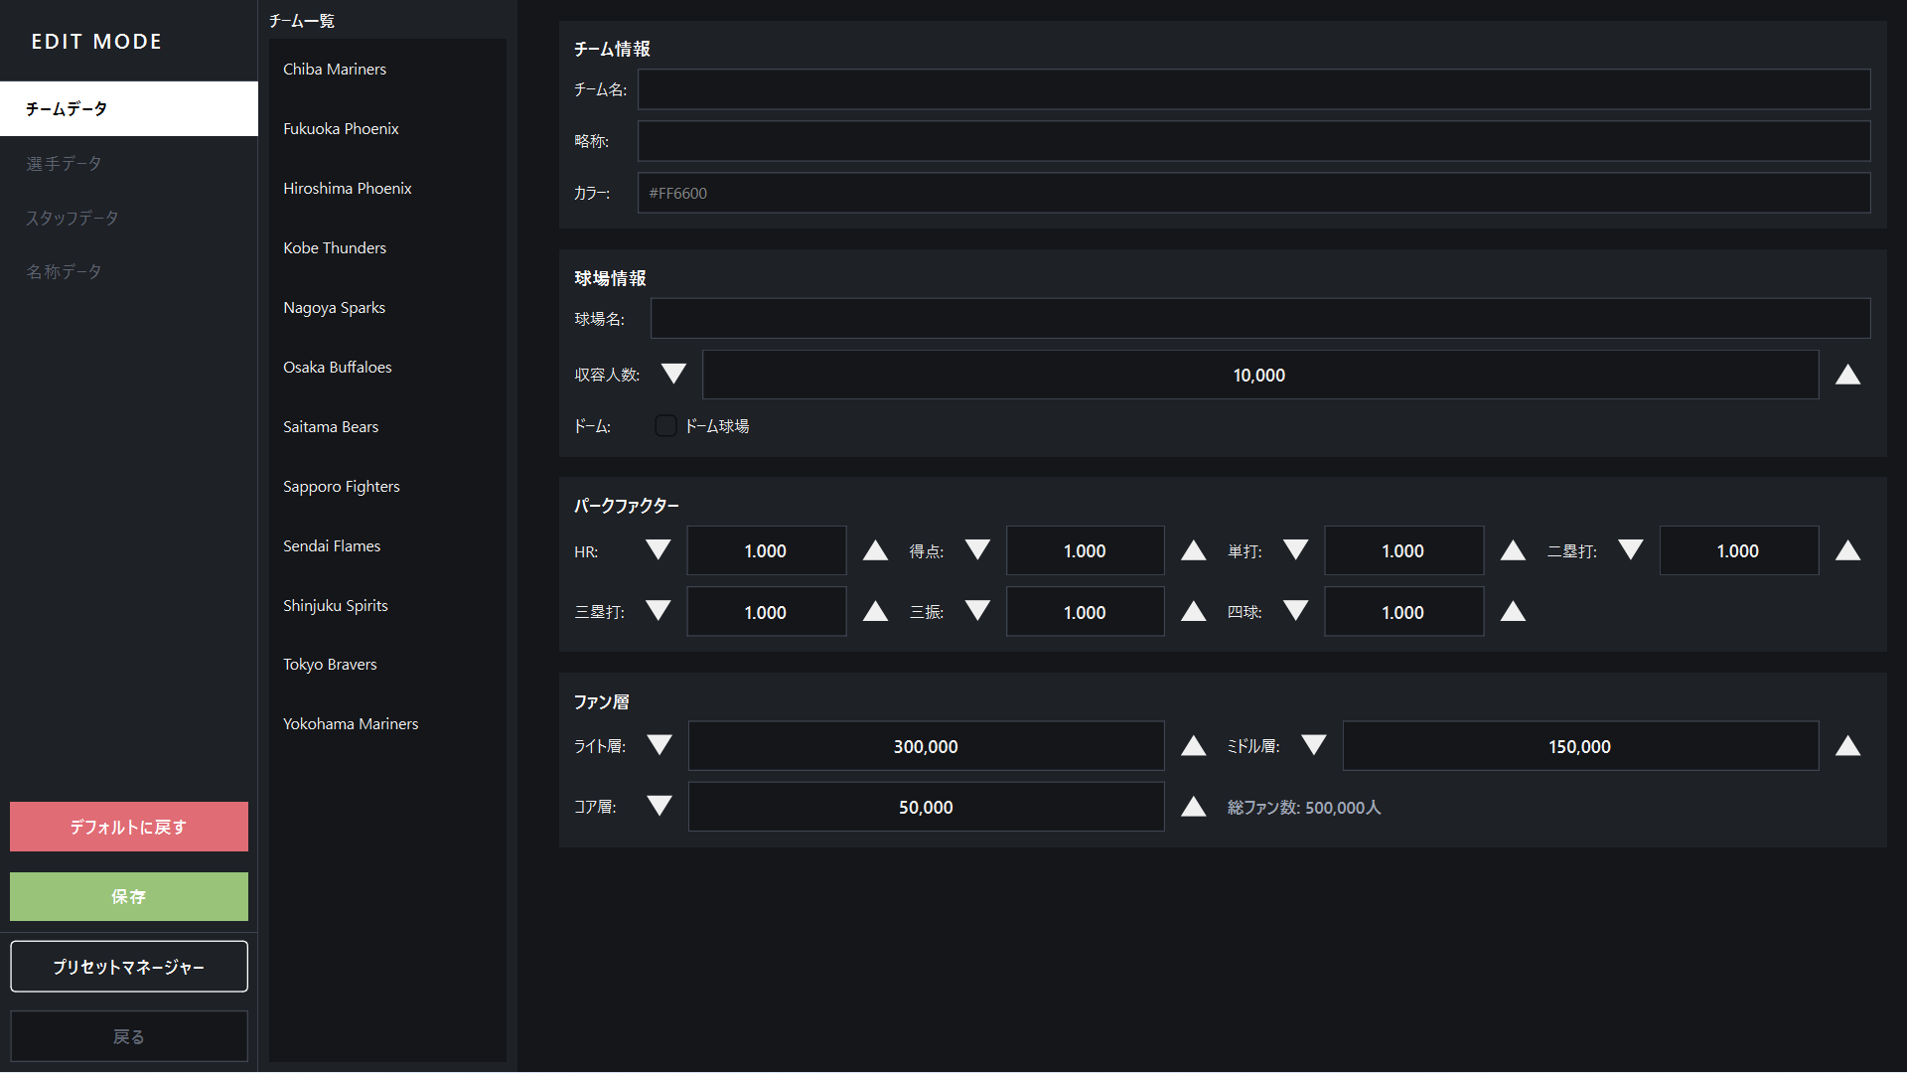This screenshot has height=1073, width=1907.
Task: Increase ミドル層 fan count
Action: 1847,745
